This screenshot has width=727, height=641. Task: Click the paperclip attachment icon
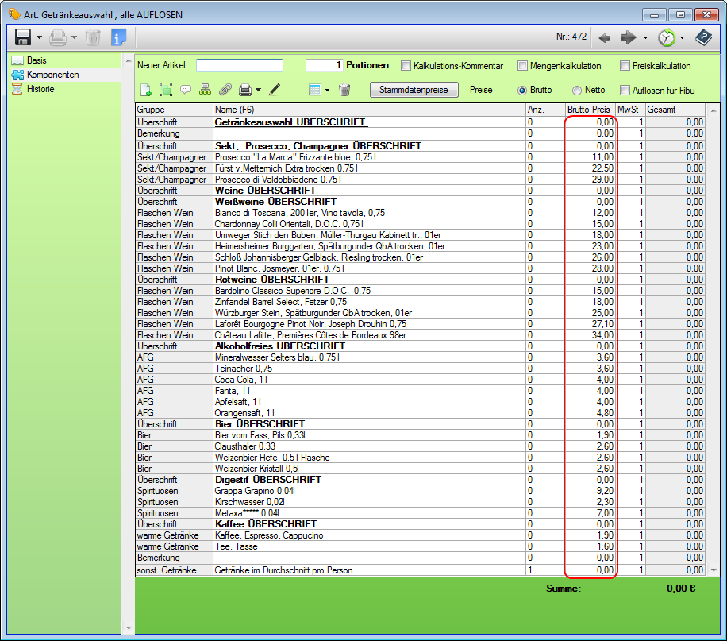225,90
